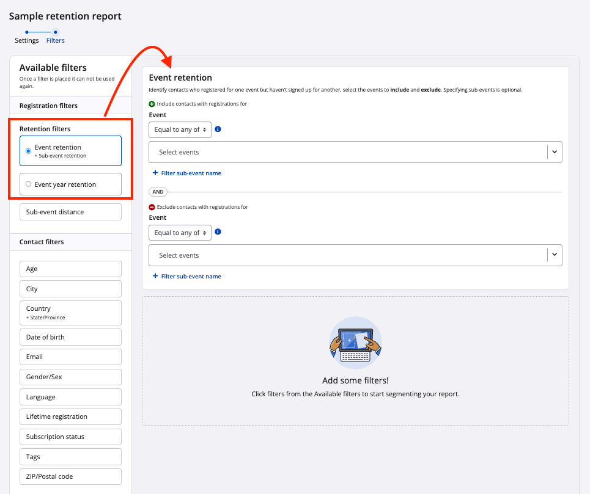Add the Sub-event distance filter
Screen dimensions: 590x494
pyautogui.click(x=70, y=212)
